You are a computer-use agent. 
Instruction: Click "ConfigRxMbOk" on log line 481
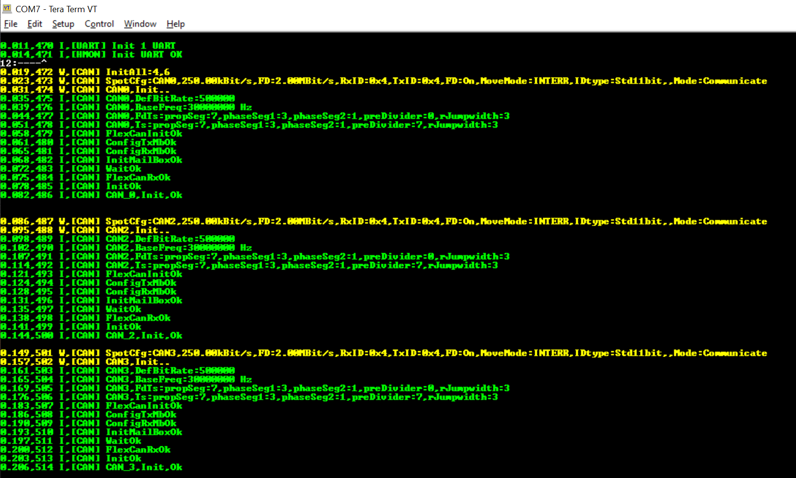point(141,151)
